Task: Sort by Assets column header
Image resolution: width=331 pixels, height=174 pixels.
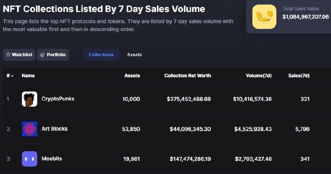Action: [x=132, y=76]
